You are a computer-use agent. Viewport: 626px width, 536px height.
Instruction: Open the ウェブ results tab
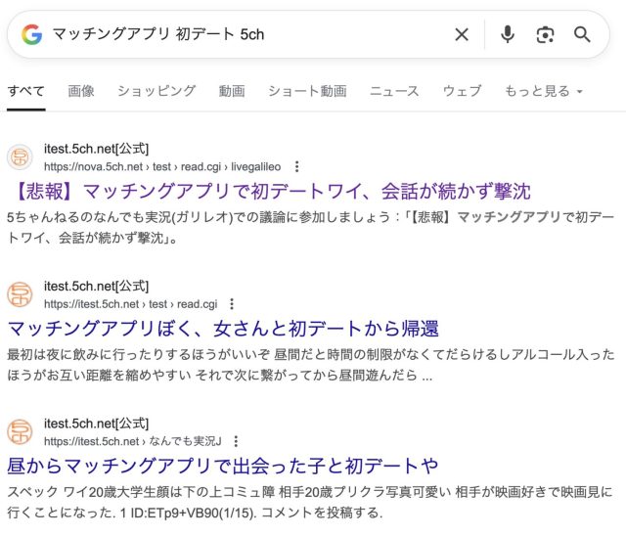pyautogui.click(x=462, y=91)
